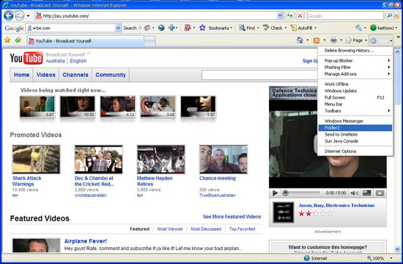Viewport: 403px width, 264px height.
Task: Click the Google toolbar Find button
Action: (247, 28)
